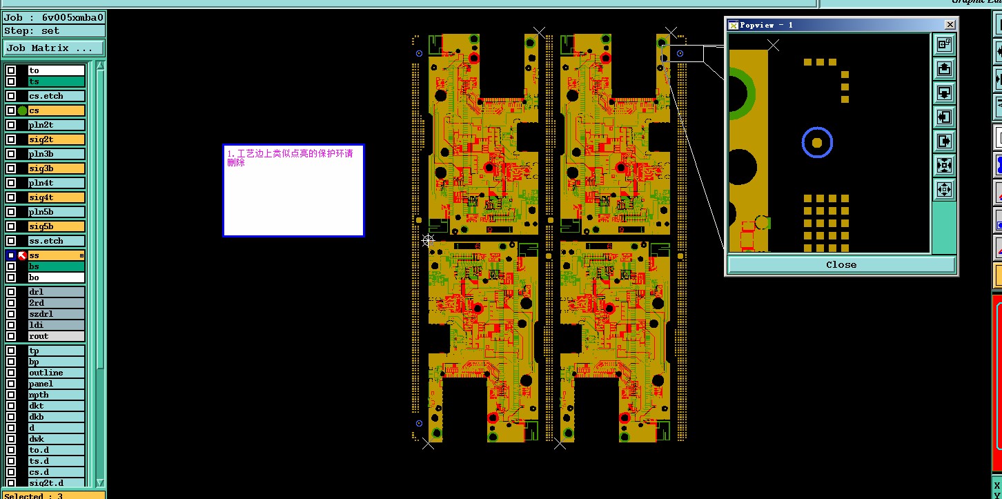Select the cs.d layer name
The image size is (1002, 499).
click(x=56, y=472)
